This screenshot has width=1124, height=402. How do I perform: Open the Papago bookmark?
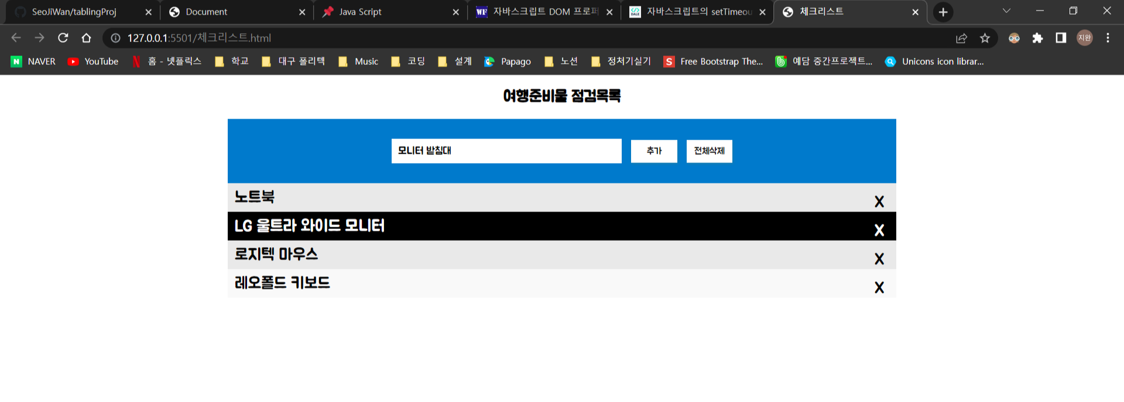point(508,61)
